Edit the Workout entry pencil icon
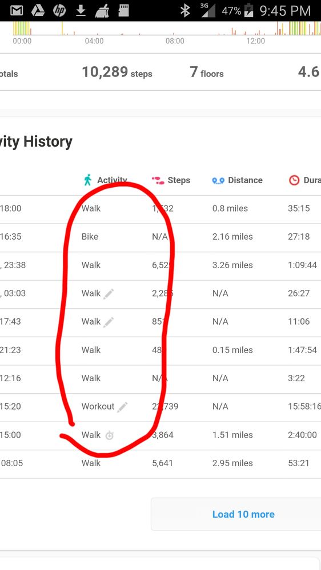 tap(122, 407)
